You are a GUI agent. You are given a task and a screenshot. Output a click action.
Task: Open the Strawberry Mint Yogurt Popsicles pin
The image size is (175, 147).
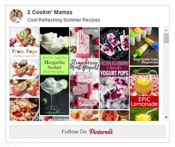84,68
